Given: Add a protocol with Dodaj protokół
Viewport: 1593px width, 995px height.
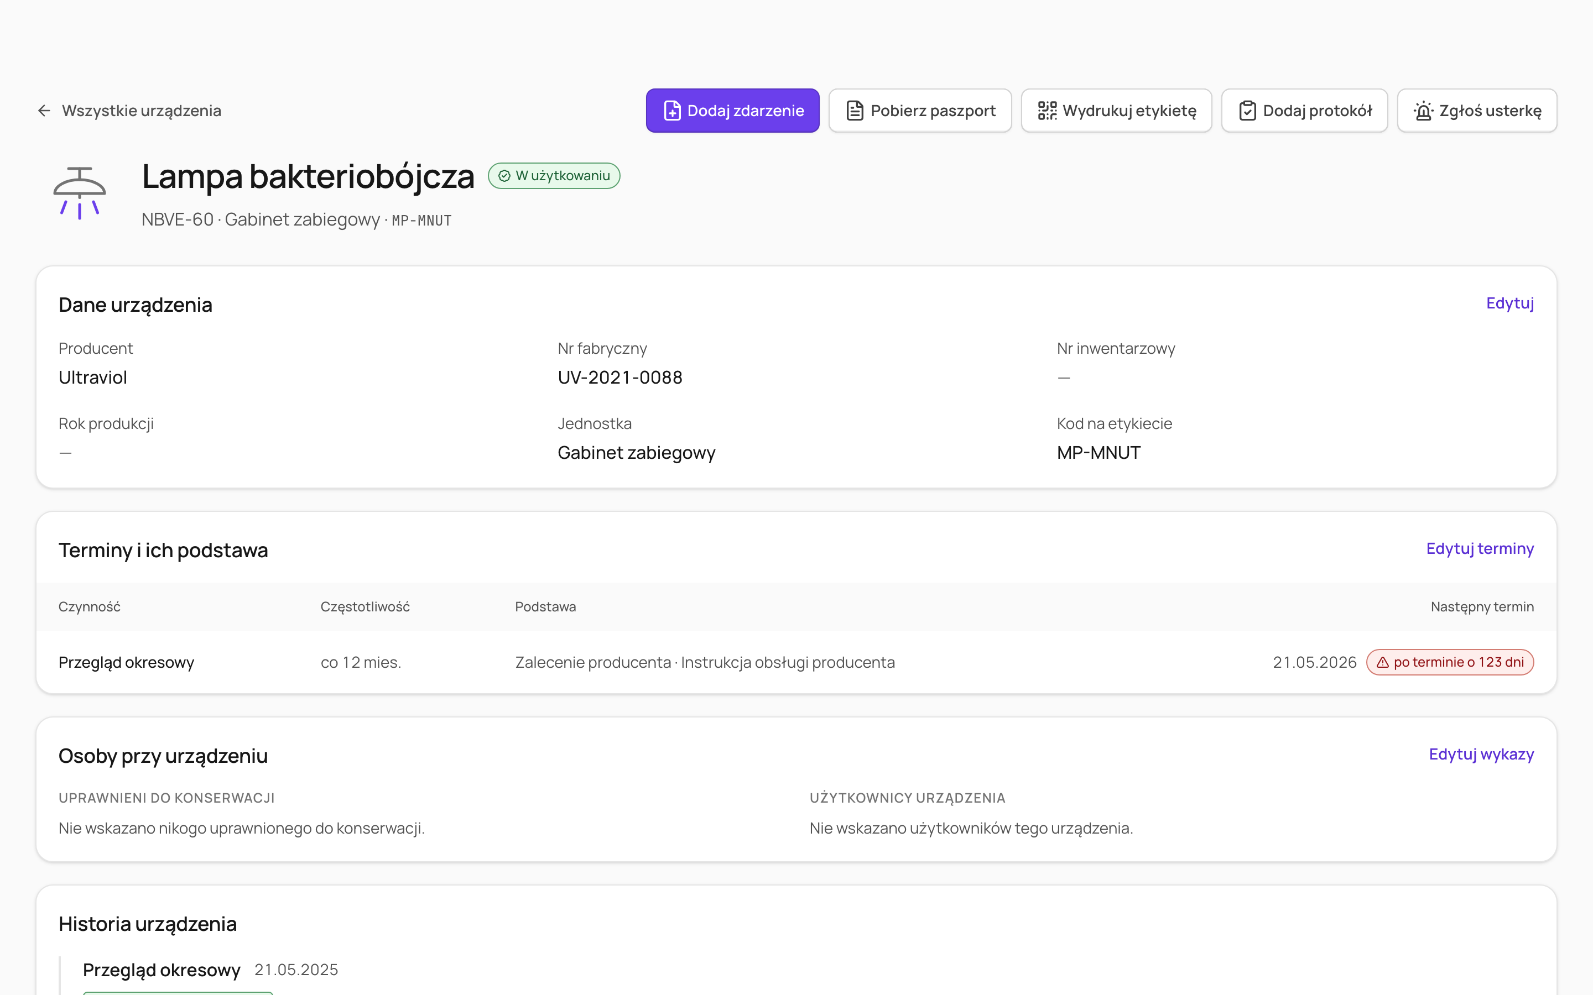Looking at the screenshot, I should tap(1305, 111).
